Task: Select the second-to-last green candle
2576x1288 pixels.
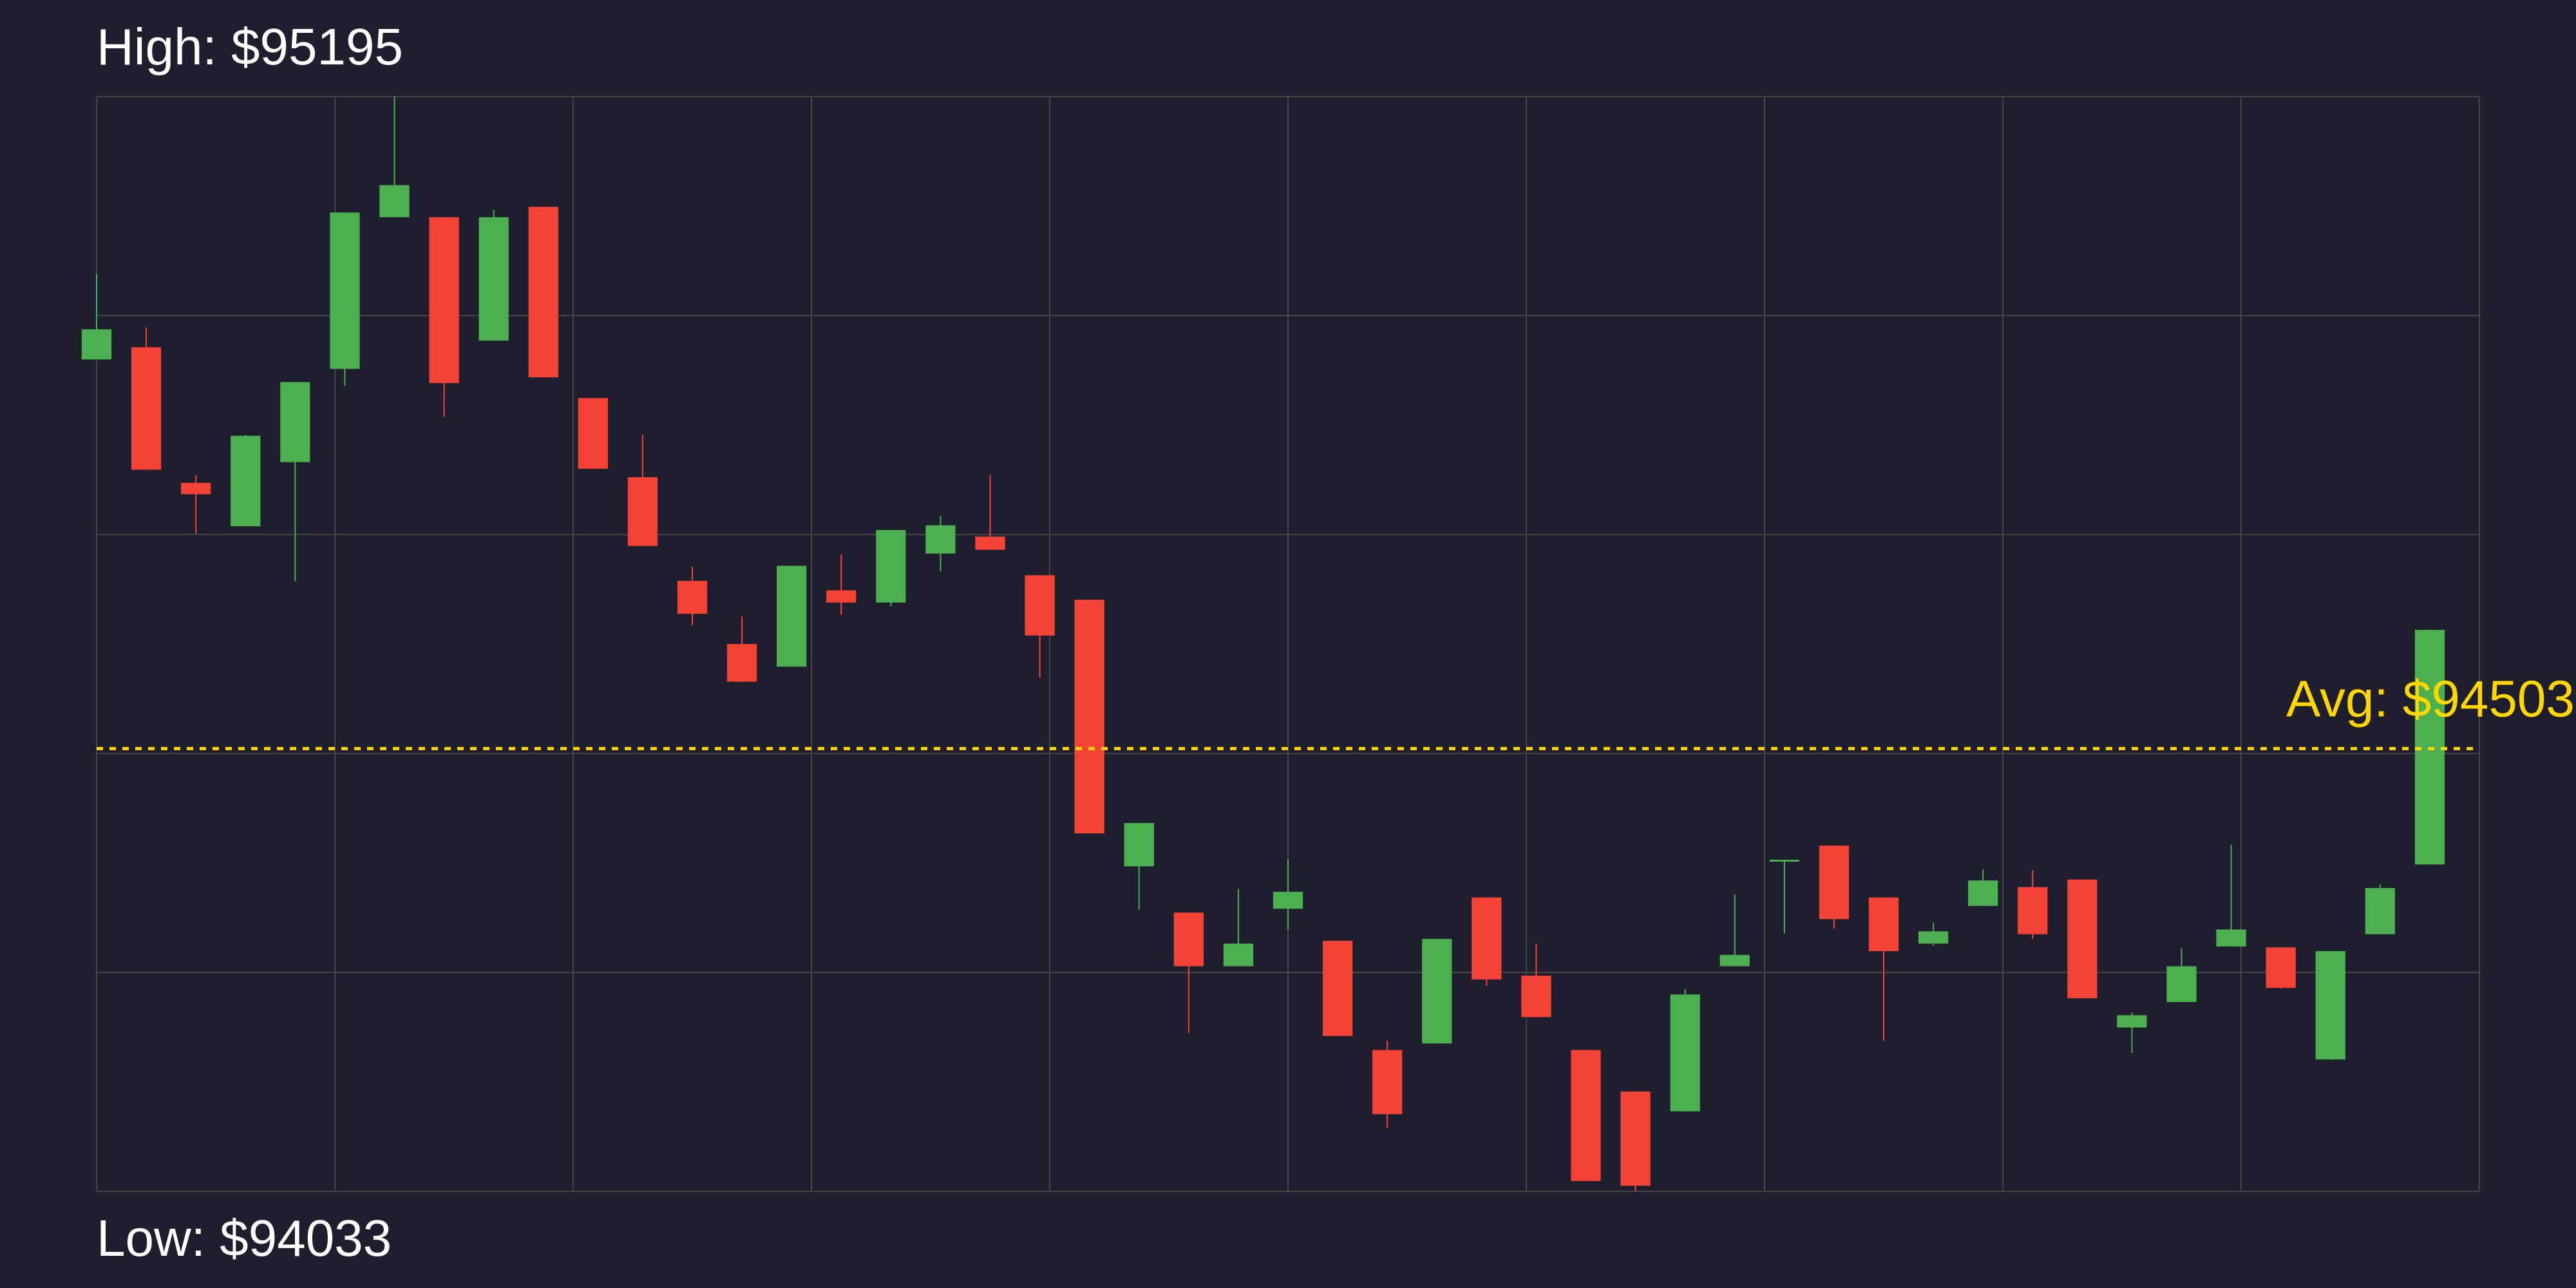Action: pos(2379,911)
